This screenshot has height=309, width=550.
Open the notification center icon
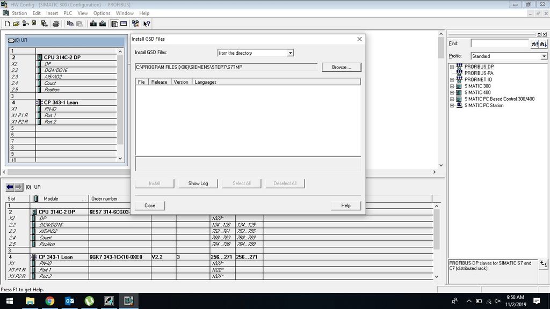[537, 301]
